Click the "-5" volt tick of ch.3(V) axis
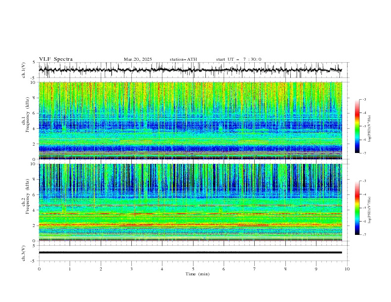Viewport: 391px width, 302px height. [x=34, y=261]
